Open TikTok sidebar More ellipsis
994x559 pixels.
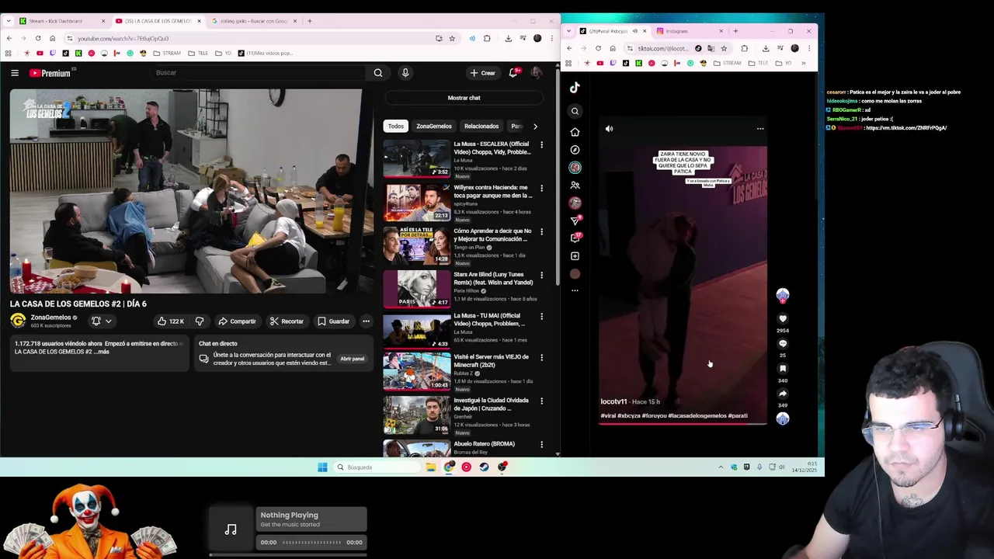click(575, 290)
